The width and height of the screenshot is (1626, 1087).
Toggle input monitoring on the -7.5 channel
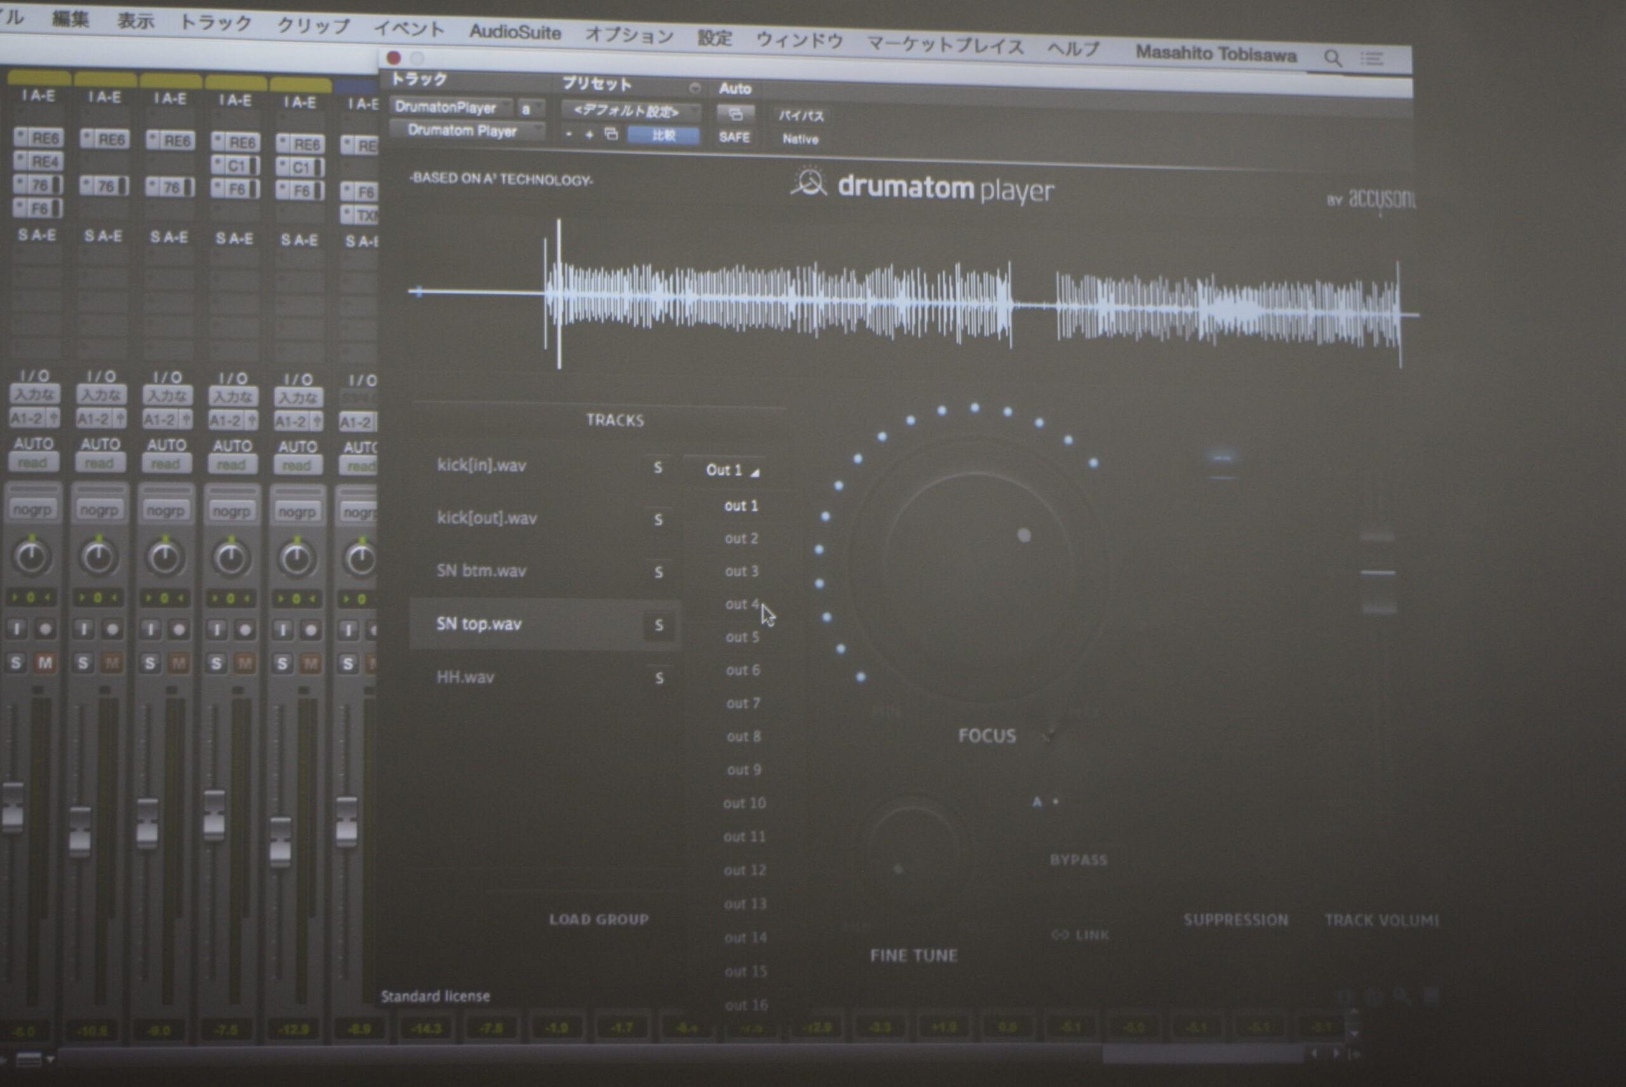pyautogui.click(x=217, y=630)
